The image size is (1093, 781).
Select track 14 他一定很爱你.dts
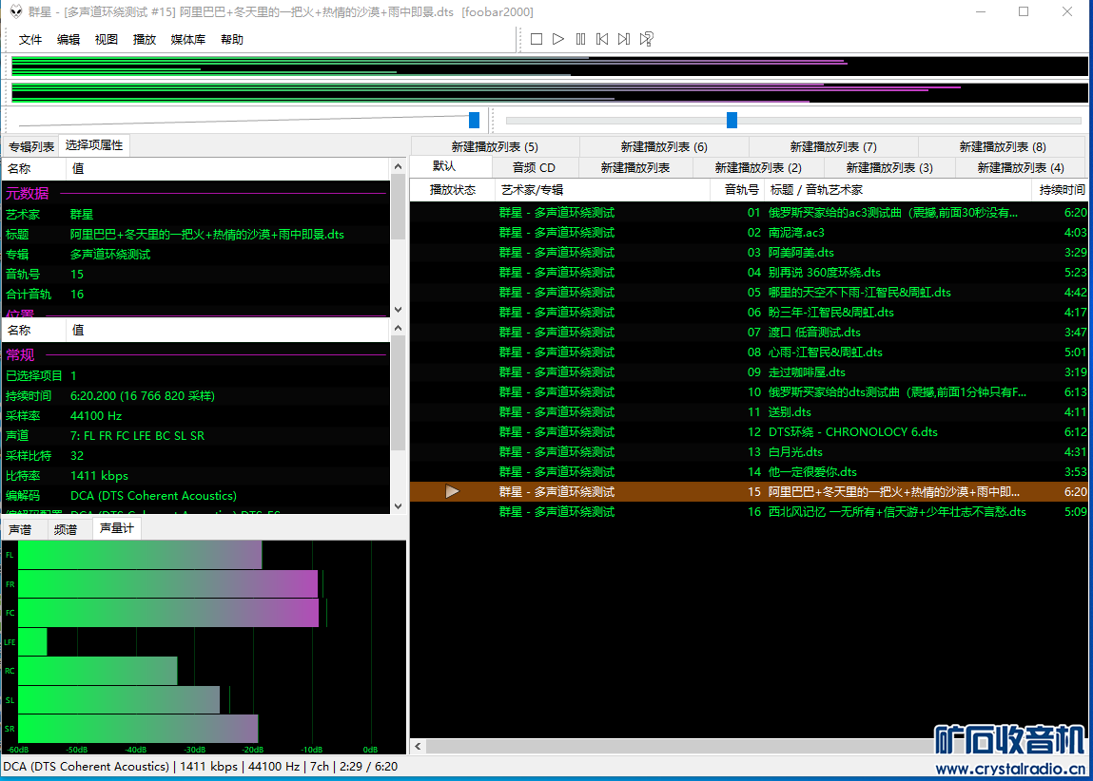pyautogui.click(x=749, y=472)
